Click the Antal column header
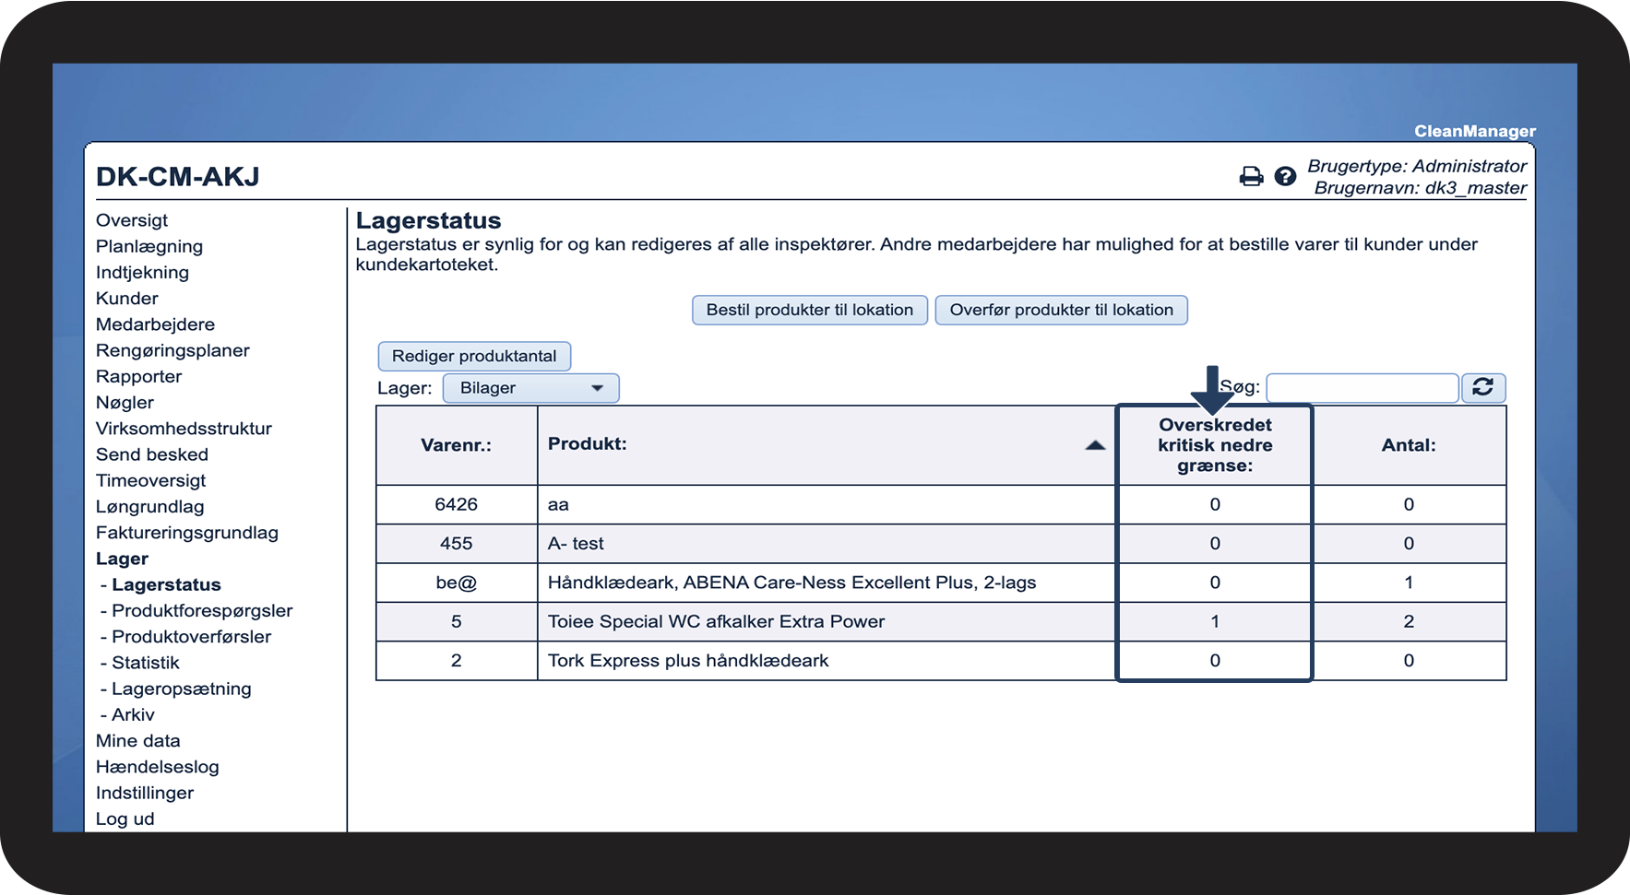 click(x=1408, y=445)
